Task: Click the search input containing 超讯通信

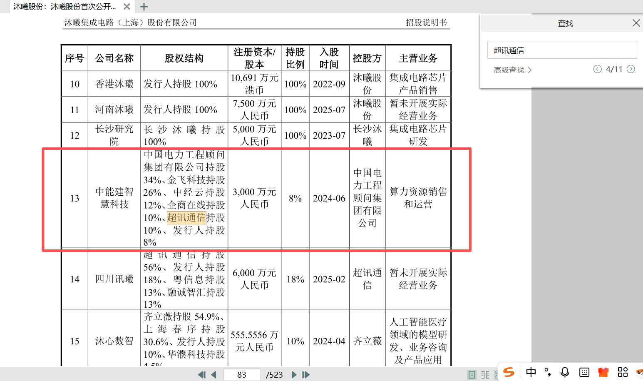Action: [x=562, y=50]
